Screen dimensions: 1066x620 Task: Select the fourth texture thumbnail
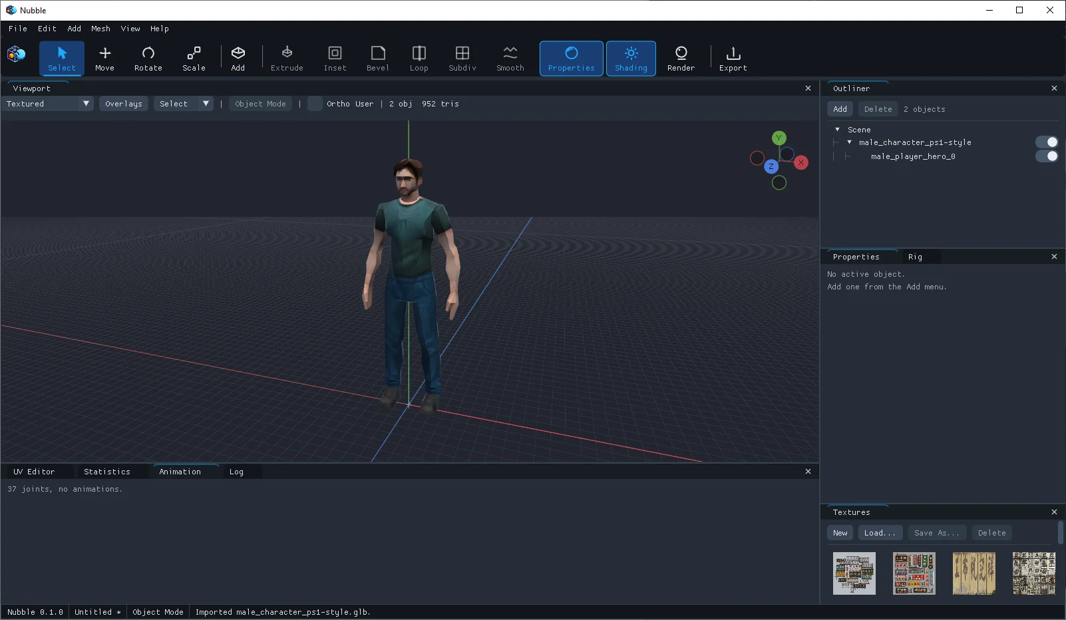(1034, 573)
